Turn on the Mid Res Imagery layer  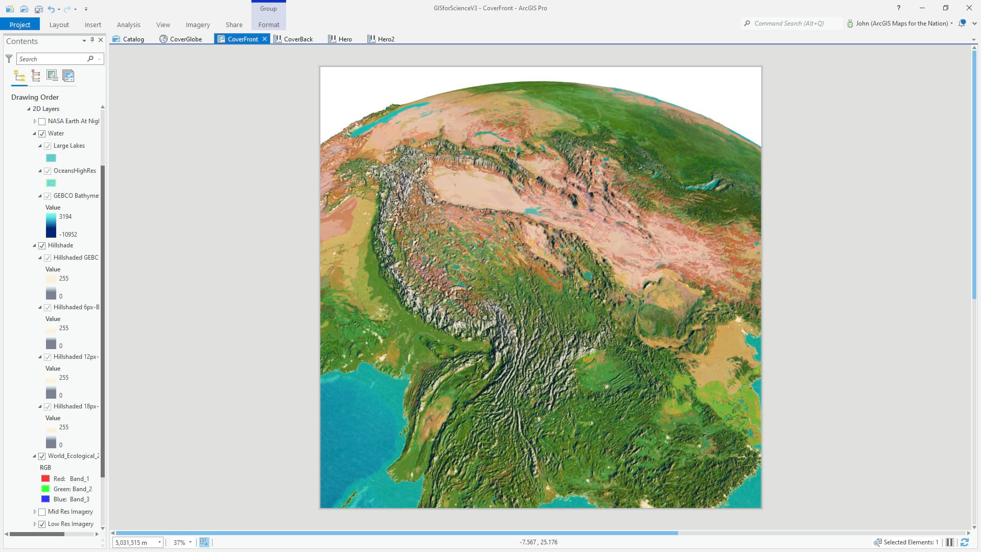(42, 512)
